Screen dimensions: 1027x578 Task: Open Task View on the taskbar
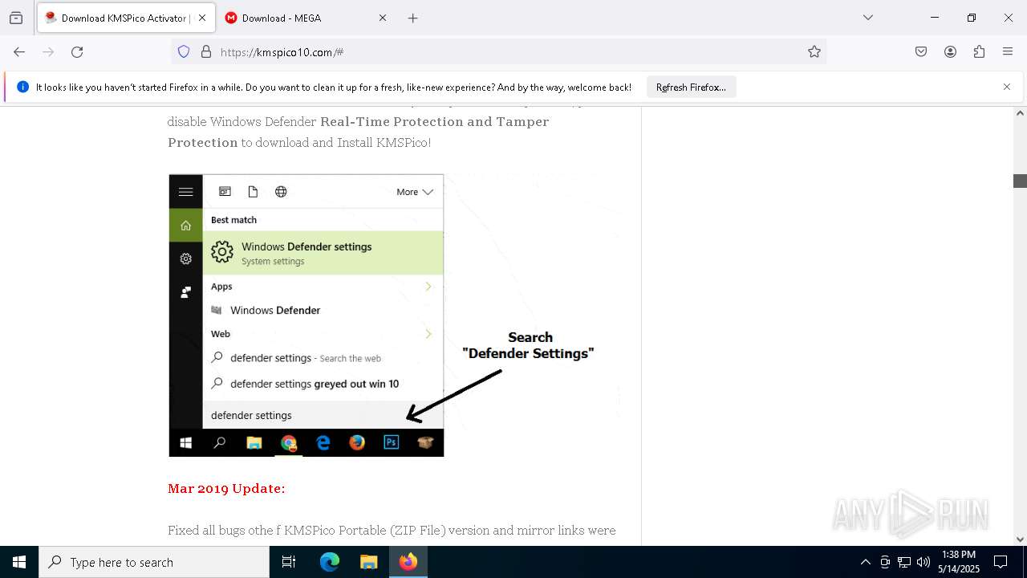[x=289, y=562]
